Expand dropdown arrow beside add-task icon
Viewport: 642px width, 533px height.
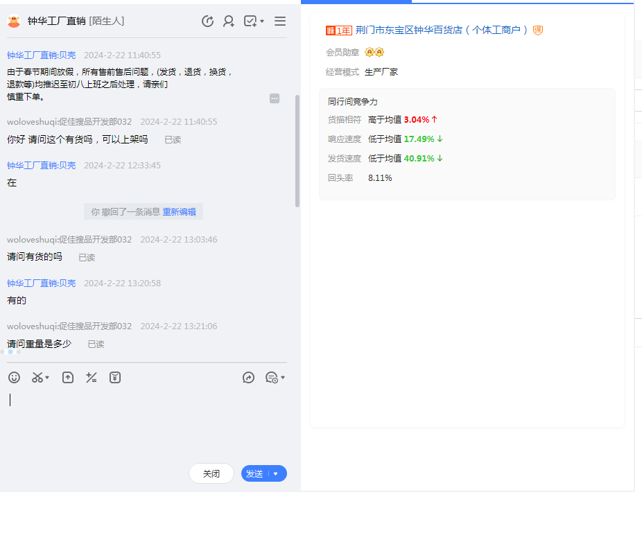click(x=262, y=22)
